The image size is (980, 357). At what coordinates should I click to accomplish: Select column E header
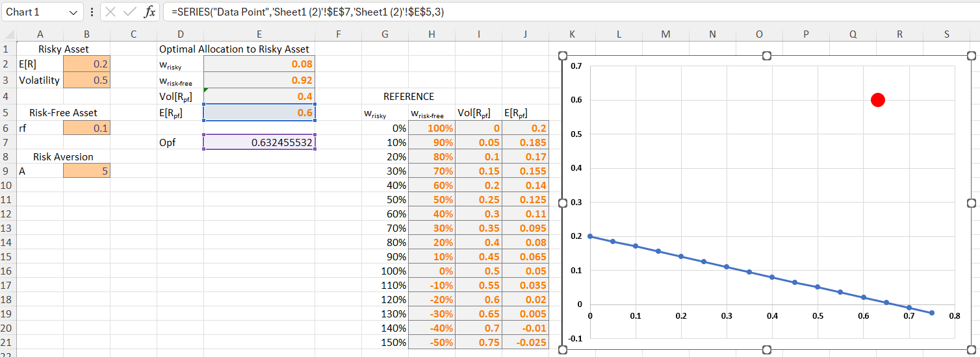click(x=259, y=34)
